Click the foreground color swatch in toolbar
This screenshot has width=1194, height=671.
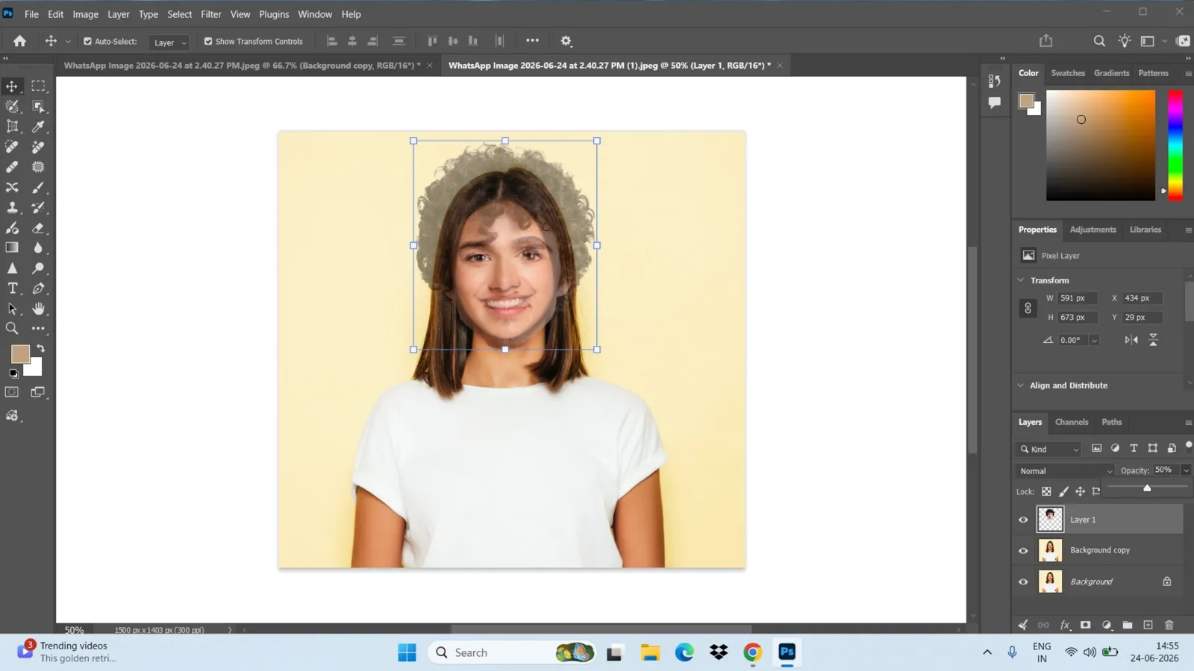[20, 353]
